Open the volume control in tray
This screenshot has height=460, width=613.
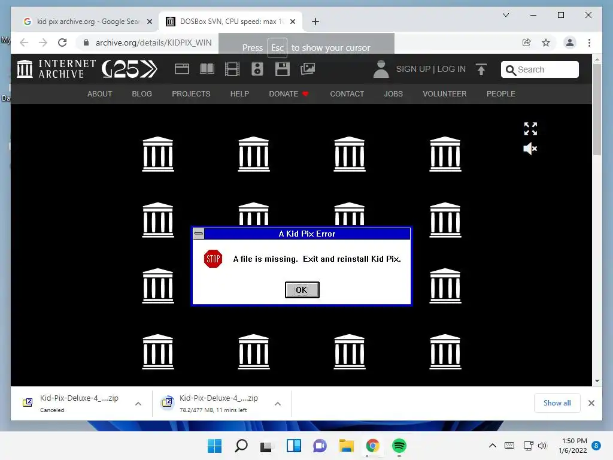542,446
